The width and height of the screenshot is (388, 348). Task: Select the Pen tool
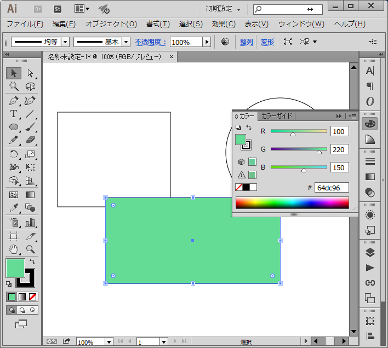[x=14, y=101]
